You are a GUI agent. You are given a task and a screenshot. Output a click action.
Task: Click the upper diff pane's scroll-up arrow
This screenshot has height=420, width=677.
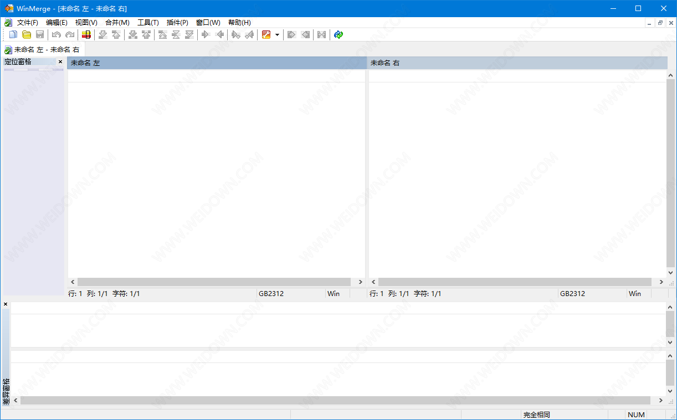click(671, 307)
